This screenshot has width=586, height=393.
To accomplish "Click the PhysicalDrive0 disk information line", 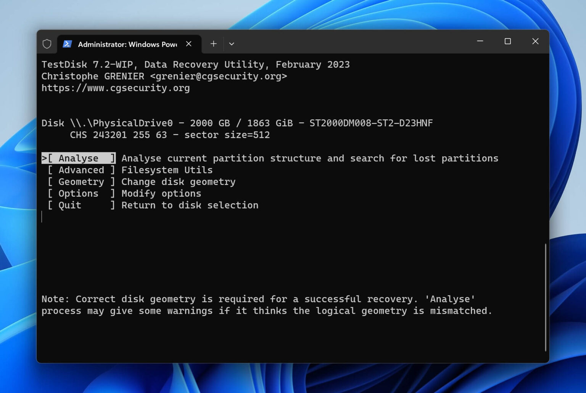I will point(237,123).
